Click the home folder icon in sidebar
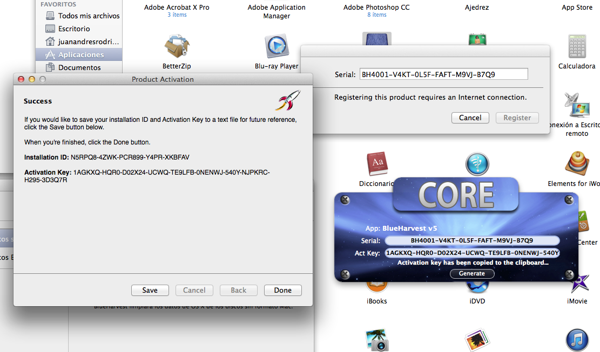The image size is (600, 352). (x=50, y=41)
